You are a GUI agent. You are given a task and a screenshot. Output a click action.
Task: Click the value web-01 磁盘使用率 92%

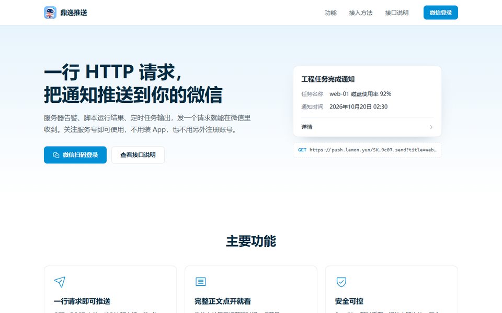360,94
